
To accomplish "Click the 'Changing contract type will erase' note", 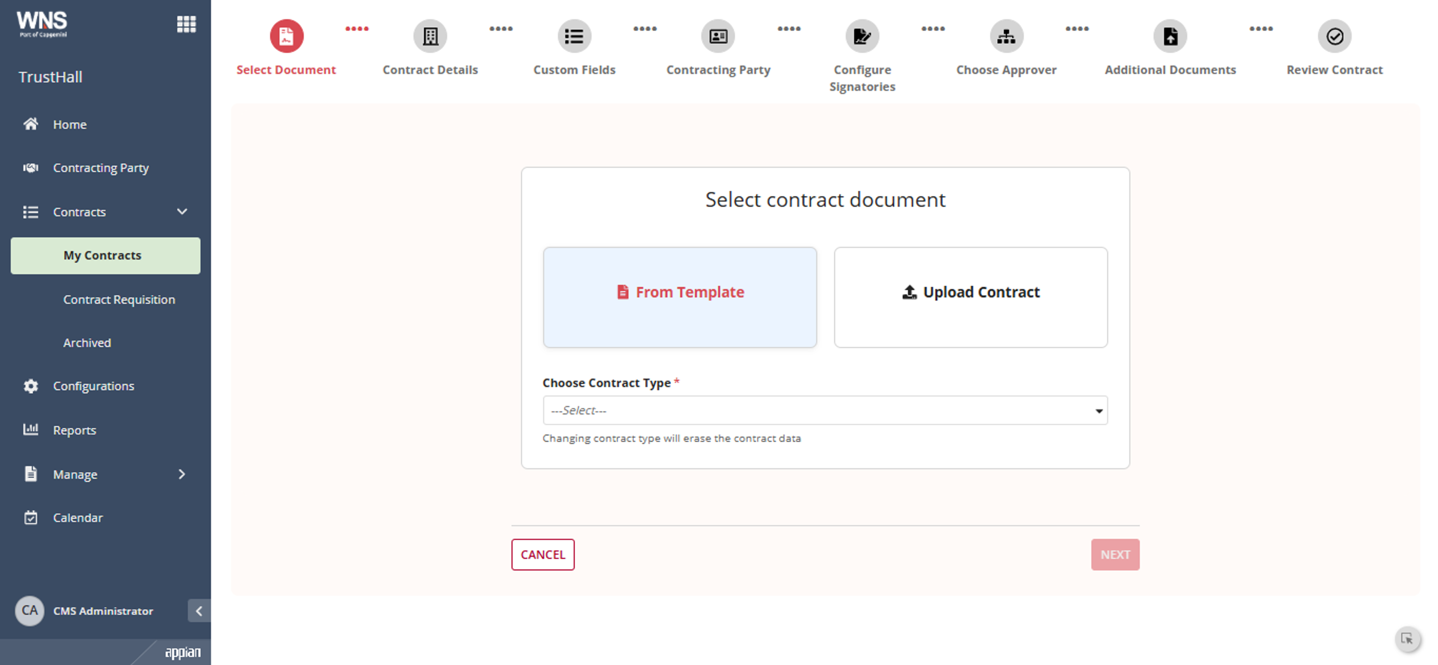I will click(671, 438).
